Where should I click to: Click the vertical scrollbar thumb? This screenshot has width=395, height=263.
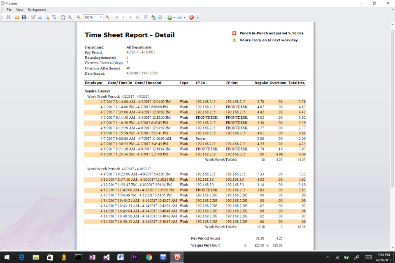(x=392, y=108)
